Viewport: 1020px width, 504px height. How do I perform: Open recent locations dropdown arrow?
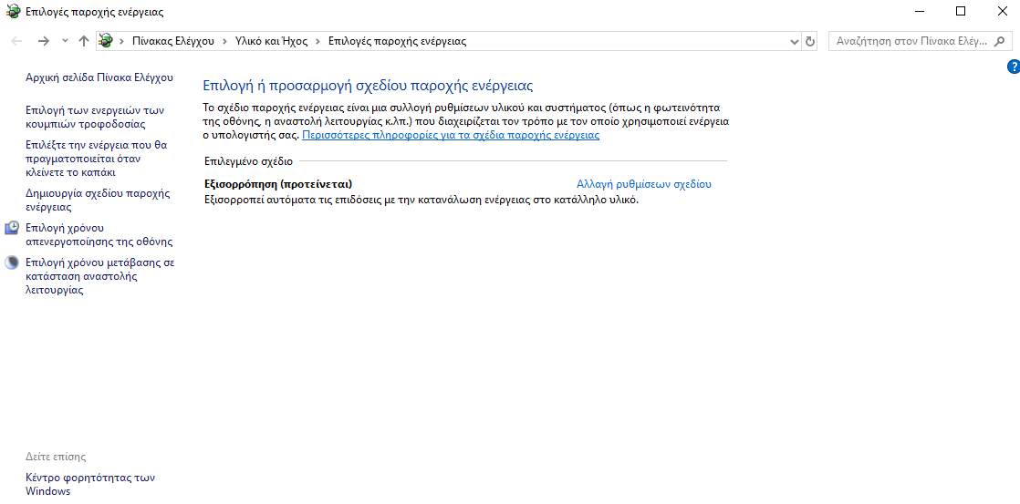(65, 41)
